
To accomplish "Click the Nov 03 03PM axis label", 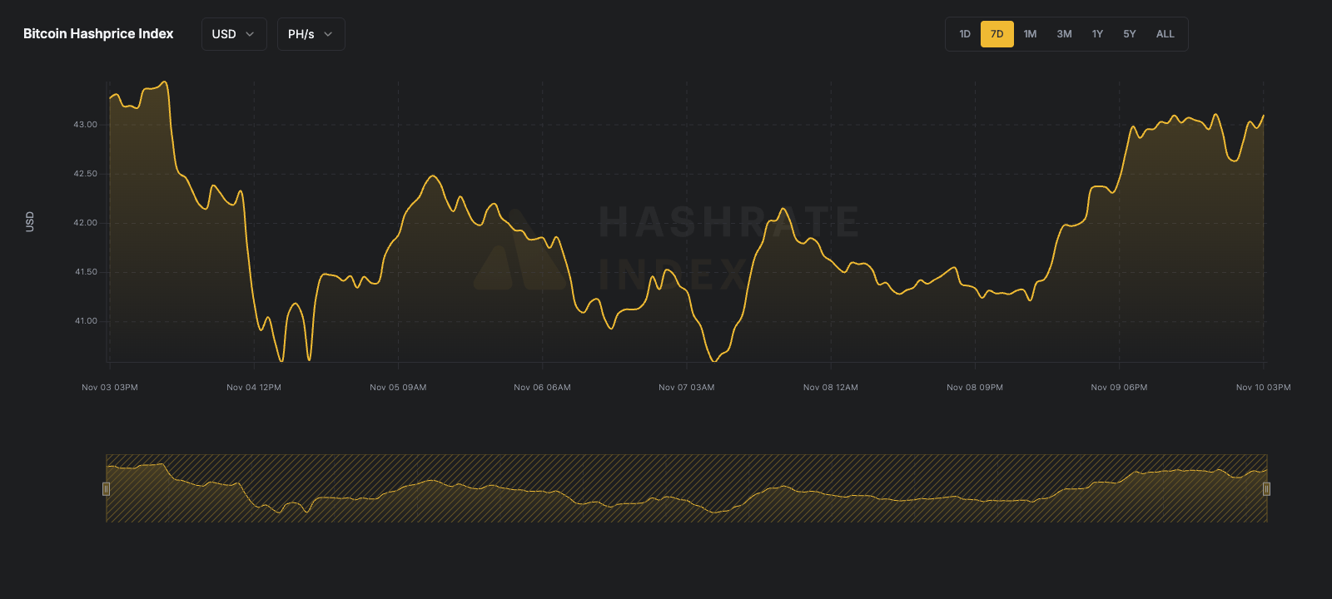I will [110, 388].
